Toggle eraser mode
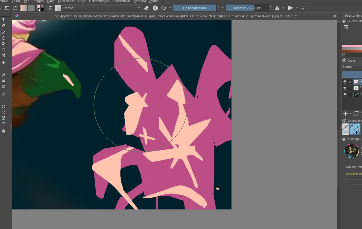This screenshot has height=229, width=362. click(146, 8)
